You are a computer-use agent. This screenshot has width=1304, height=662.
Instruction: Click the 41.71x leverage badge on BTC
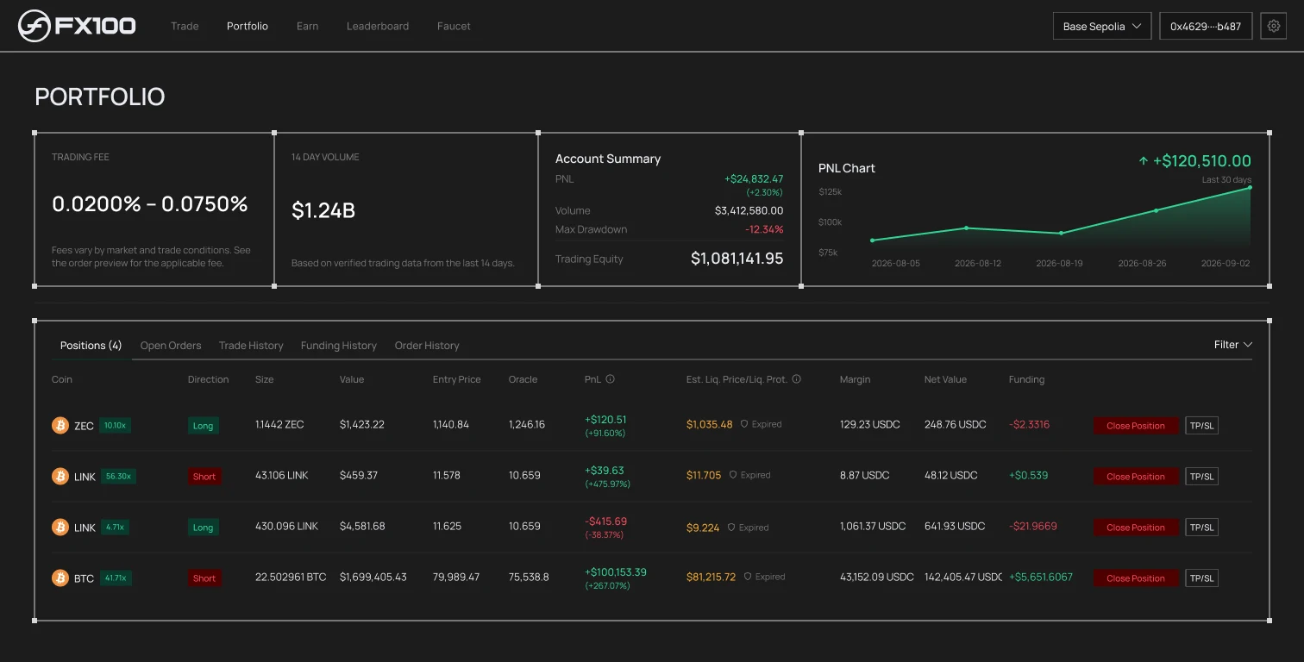tap(116, 578)
